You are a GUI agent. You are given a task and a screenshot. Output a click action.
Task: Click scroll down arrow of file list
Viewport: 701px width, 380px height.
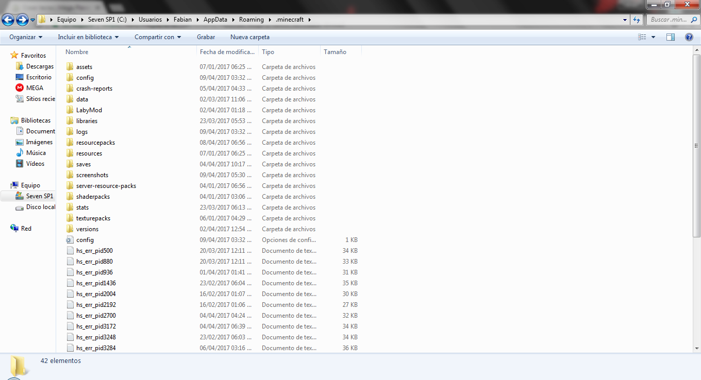(696, 349)
